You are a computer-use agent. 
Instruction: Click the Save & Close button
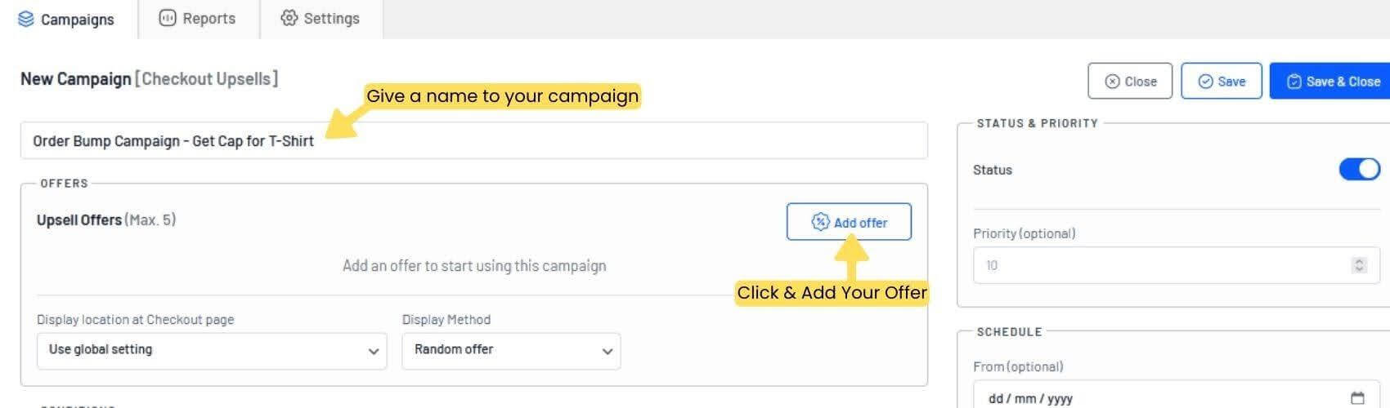[x=1330, y=82]
